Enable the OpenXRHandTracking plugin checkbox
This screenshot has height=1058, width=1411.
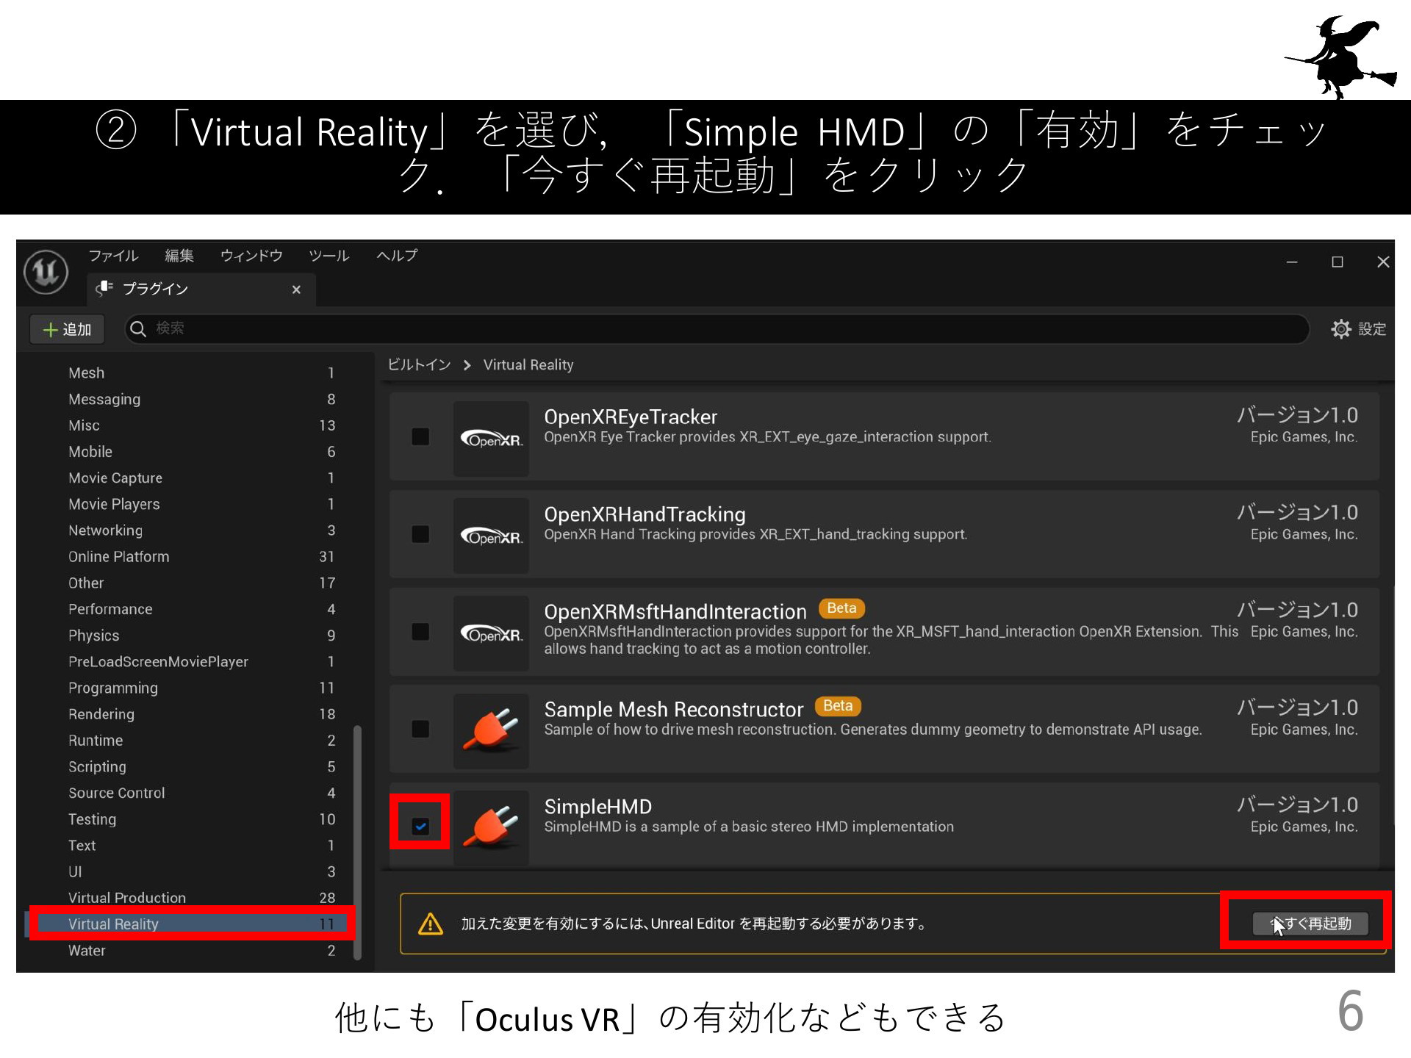tap(420, 534)
